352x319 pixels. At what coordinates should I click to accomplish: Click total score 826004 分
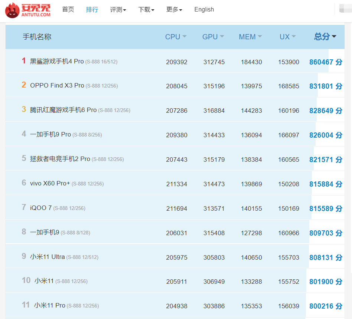(326, 135)
